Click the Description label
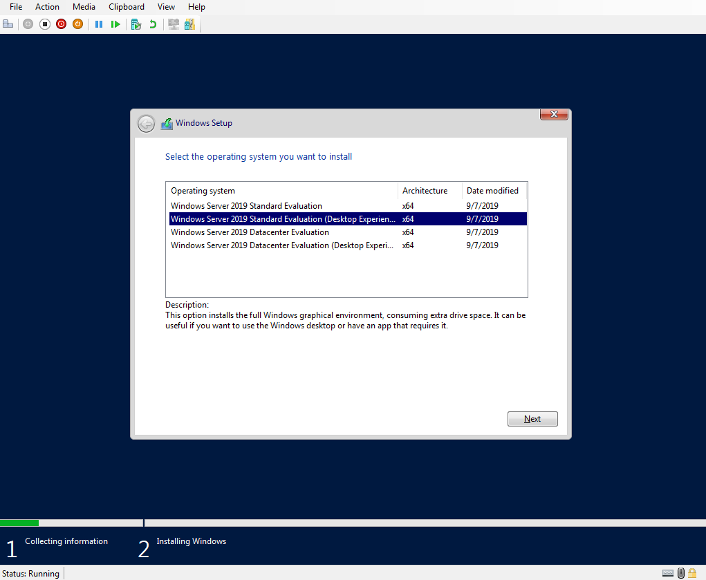The width and height of the screenshot is (706, 580). tap(187, 305)
